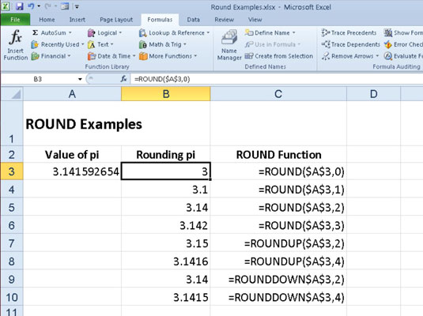Select cell with =ROUNDUP($A$3,2)
423x316 pixels.
(278, 243)
